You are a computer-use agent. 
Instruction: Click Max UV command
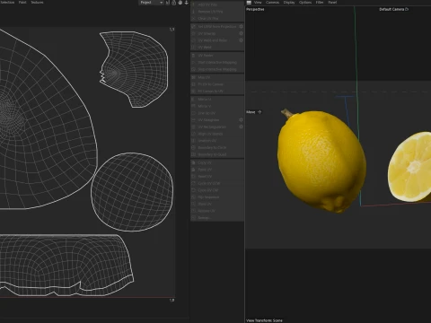pos(217,77)
